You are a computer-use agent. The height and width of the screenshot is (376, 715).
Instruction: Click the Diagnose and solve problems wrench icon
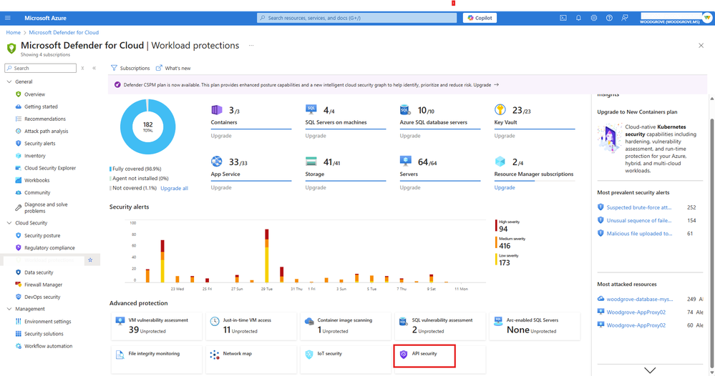18,208
